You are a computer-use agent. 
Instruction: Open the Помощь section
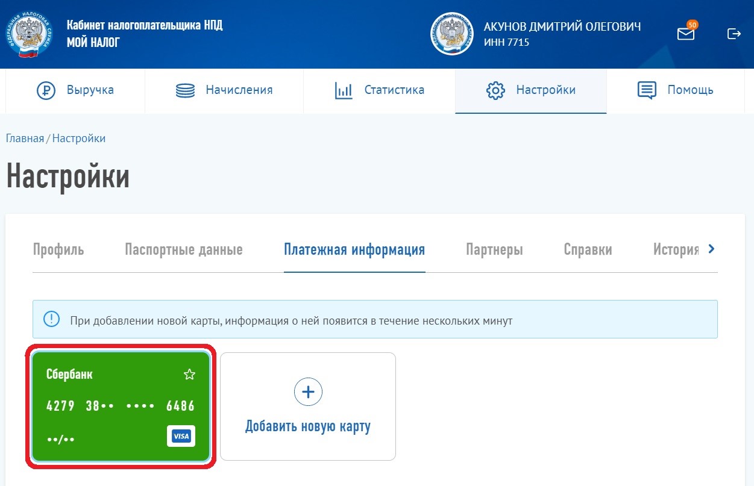676,90
